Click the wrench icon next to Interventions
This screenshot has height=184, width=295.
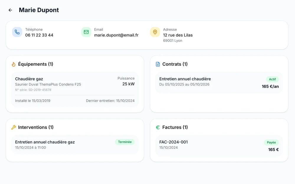14,127
